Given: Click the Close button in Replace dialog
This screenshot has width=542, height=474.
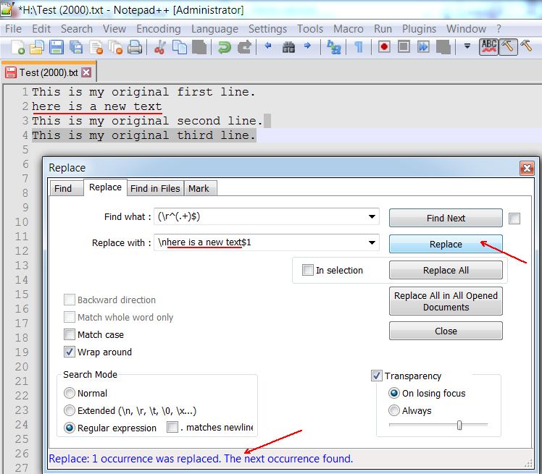Looking at the screenshot, I should (x=446, y=331).
